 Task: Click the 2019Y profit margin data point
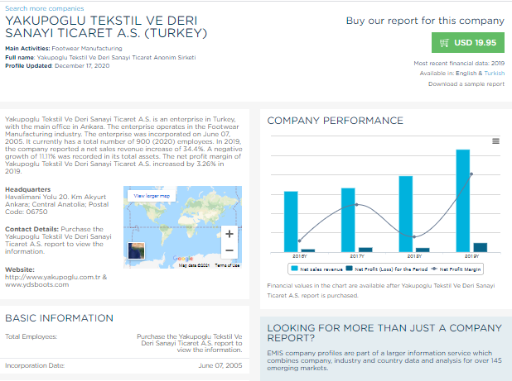(x=471, y=174)
